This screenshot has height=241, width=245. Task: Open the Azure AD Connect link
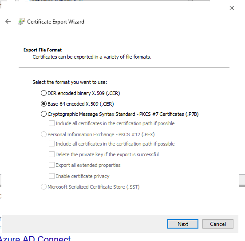(35, 238)
